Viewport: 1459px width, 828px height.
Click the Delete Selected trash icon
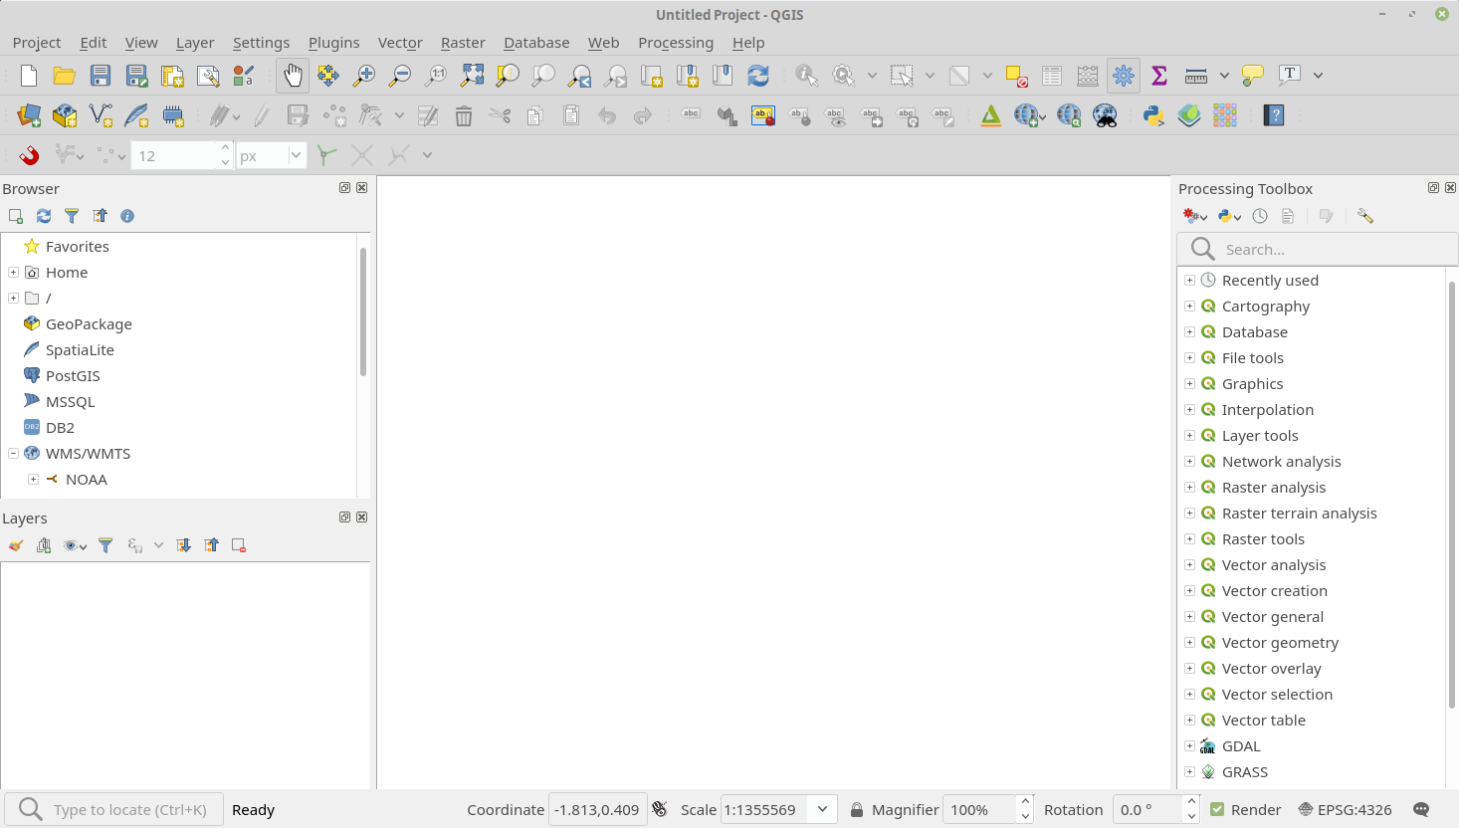(x=464, y=115)
